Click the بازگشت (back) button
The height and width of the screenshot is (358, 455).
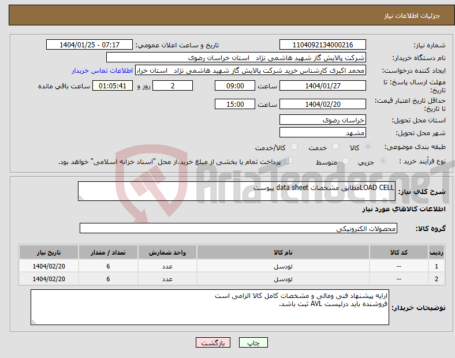coord(213,342)
